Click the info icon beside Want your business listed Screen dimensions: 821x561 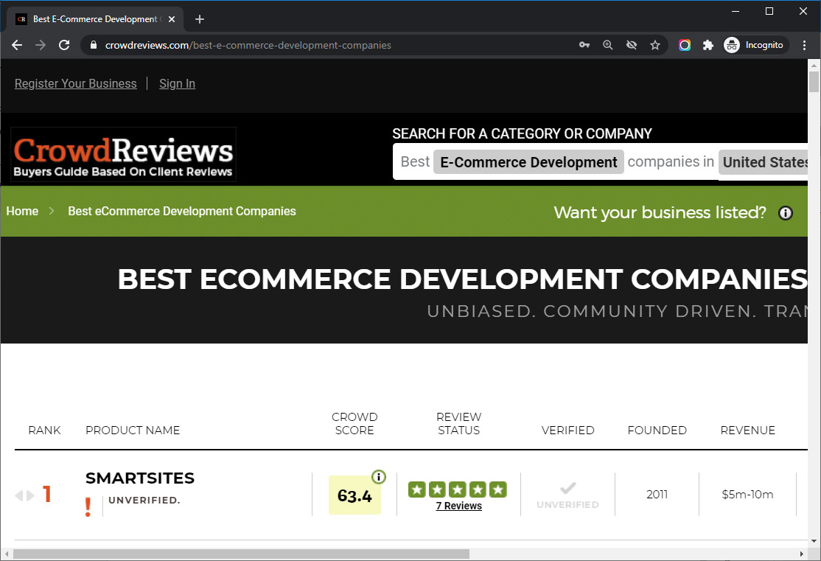pyautogui.click(x=786, y=213)
